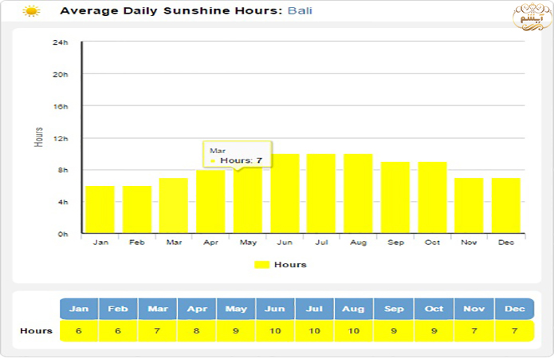This screenshot has width=558, height=359.
Task: Click the Hours row label in table
Action: [37, 330]
